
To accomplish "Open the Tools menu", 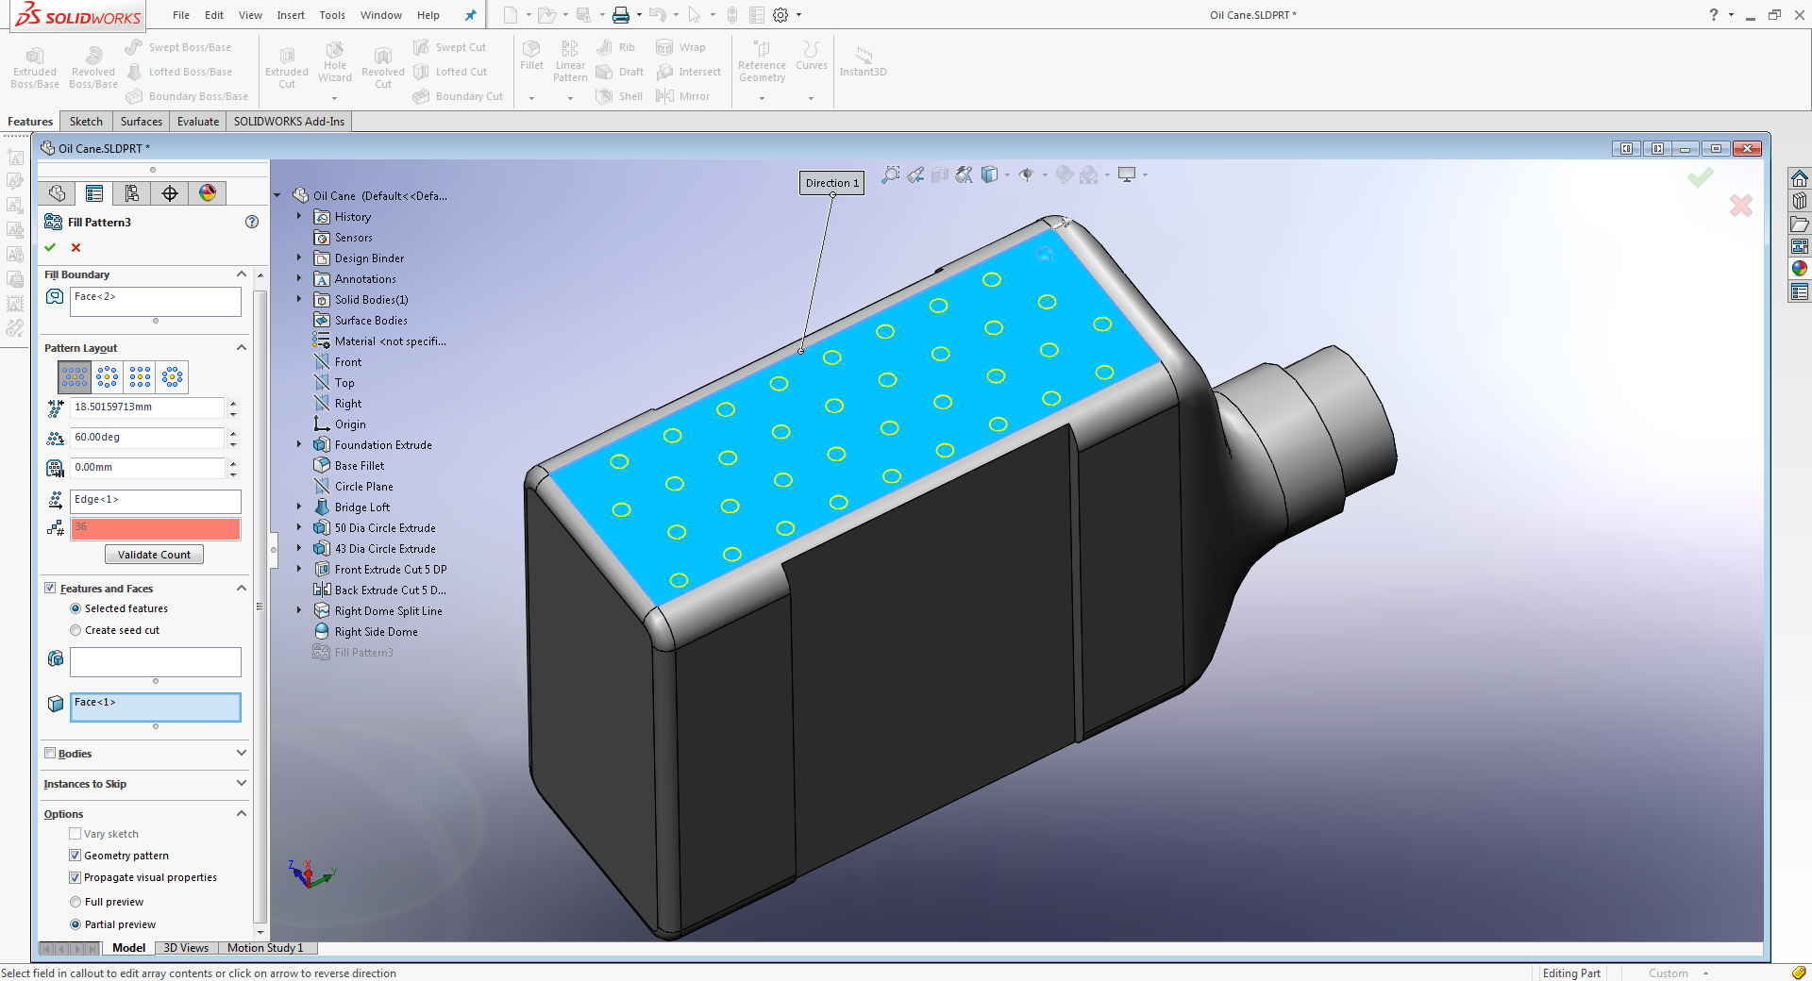I will click(x=332, y=15).
